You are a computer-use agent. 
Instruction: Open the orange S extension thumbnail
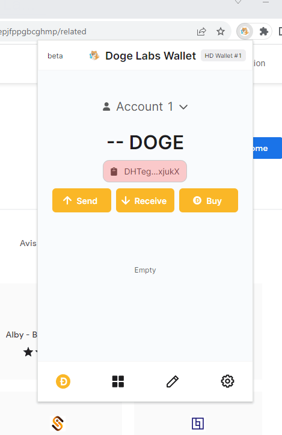pyautogui.click(x=58, y=424)
